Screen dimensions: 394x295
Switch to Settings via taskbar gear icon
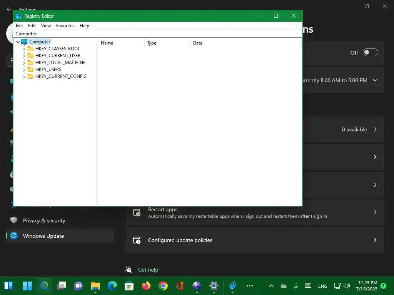[214, 286]
